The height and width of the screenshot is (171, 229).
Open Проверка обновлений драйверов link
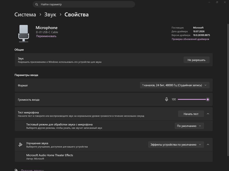(x=190, y=39)
